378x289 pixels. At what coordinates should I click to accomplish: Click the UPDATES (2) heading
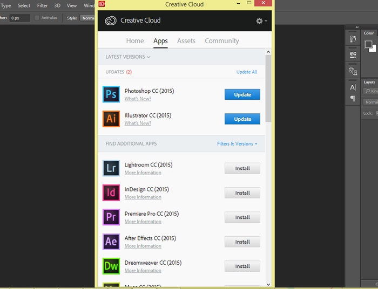119,72
